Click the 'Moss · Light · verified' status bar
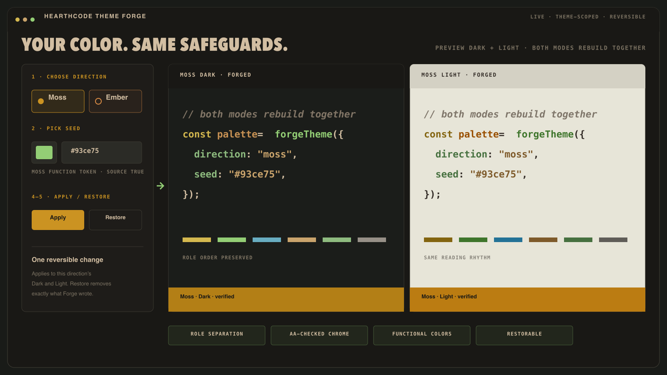Screen dimensions: 667x375 [x=527, y=300]
